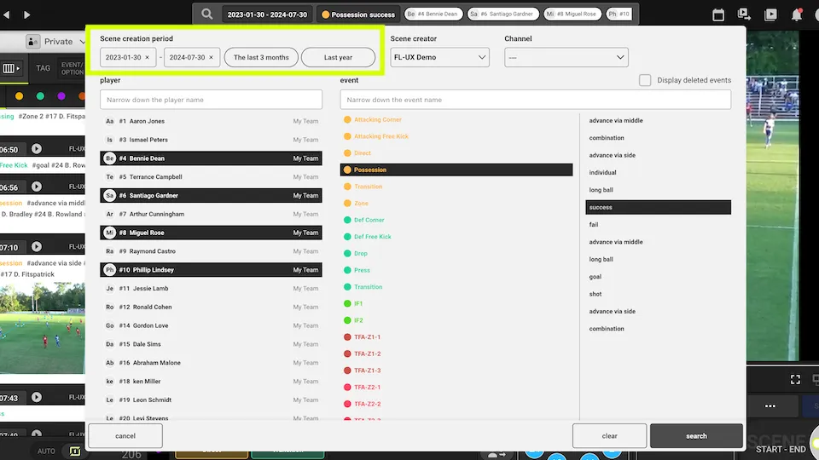Run the search
Image resolution: width=819 pixels, height=460 pixels.
point(696,436)
